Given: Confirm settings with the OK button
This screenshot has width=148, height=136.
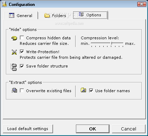Looking at the screenshot, I should [93, 129].
